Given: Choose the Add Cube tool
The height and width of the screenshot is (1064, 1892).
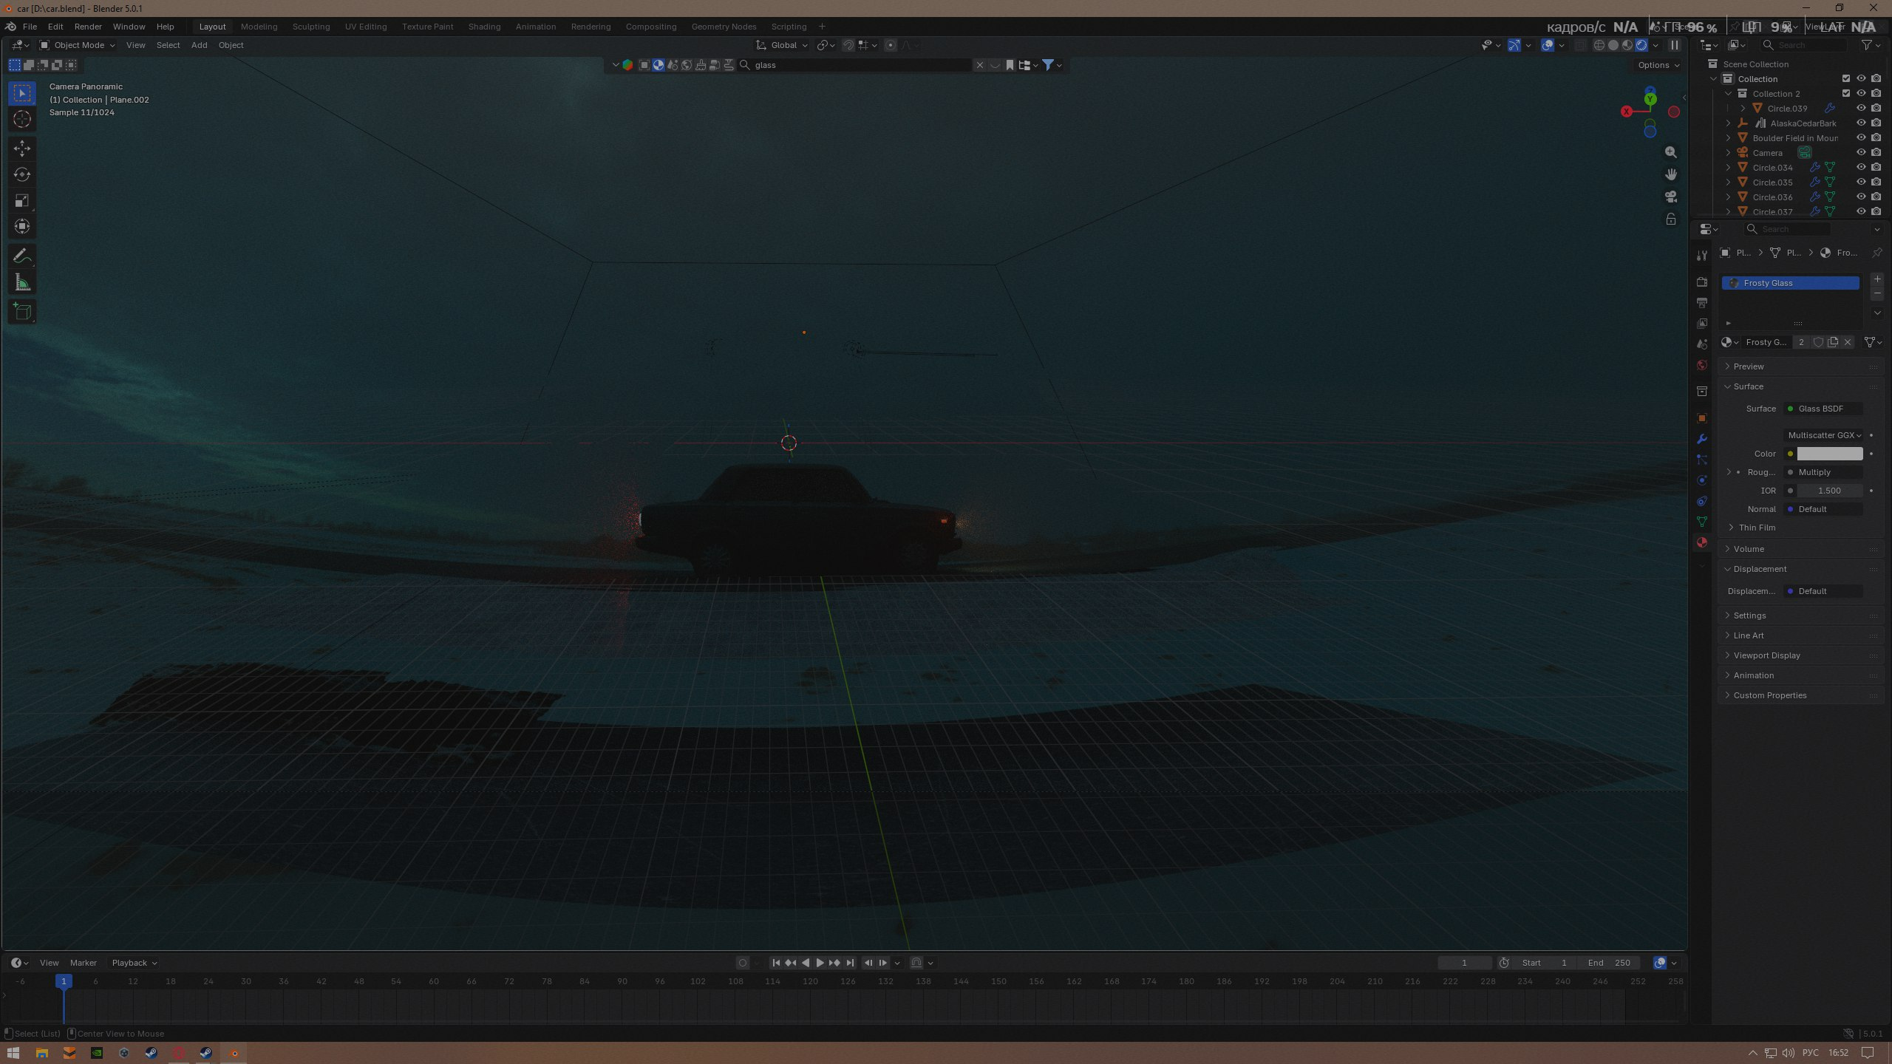Looking at the screenshot, I should coord(22,312).
